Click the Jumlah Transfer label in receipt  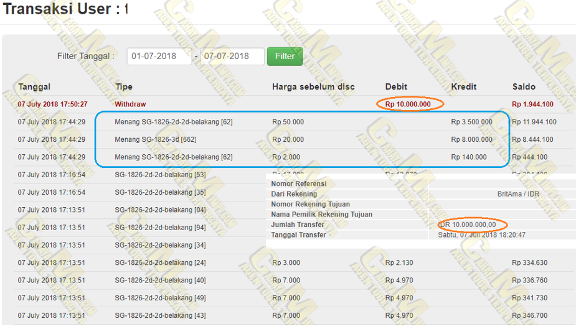point(298,225)
